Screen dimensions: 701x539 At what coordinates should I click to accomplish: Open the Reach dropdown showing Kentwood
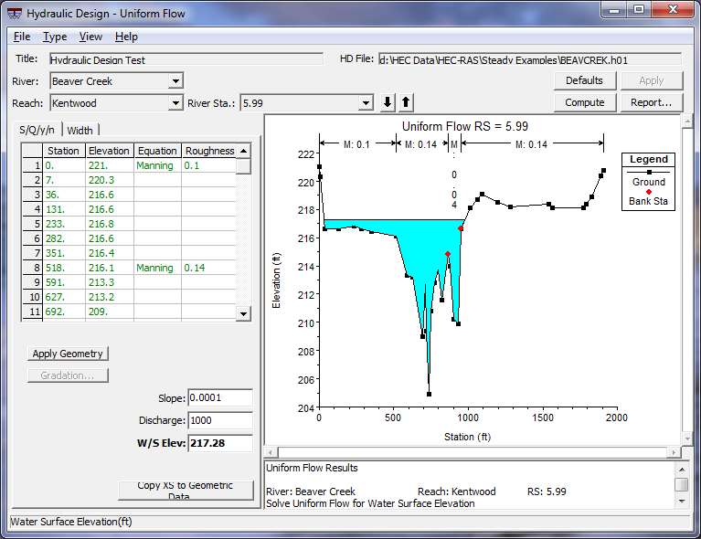175,103
